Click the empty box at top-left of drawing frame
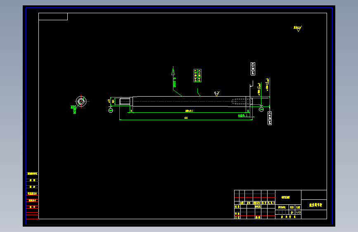358x232 pixels. [53, 17]
